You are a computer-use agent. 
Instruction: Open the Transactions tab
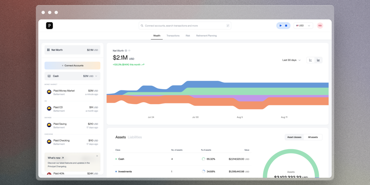coord(173,36)
